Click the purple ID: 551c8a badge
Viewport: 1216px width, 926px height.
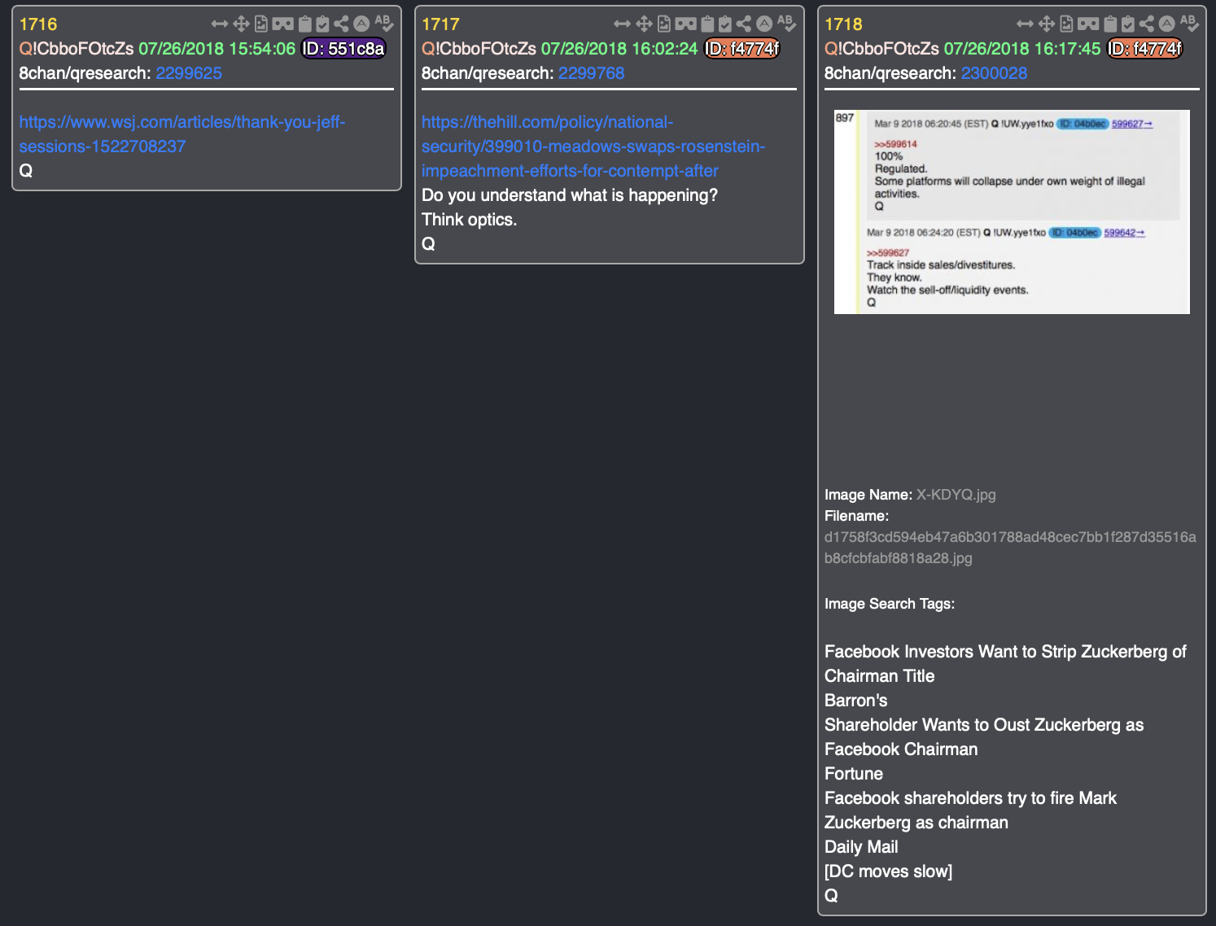343,49
